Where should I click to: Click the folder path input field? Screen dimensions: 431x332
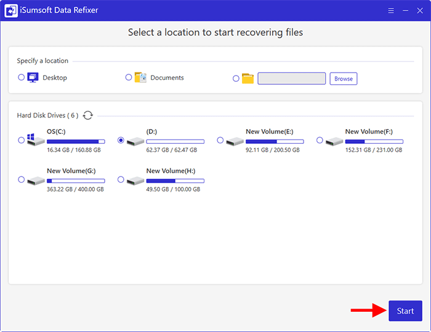[292, 79]
